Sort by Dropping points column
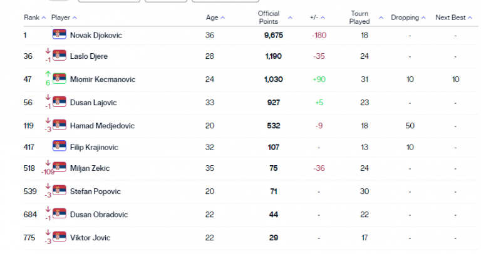 408,18
